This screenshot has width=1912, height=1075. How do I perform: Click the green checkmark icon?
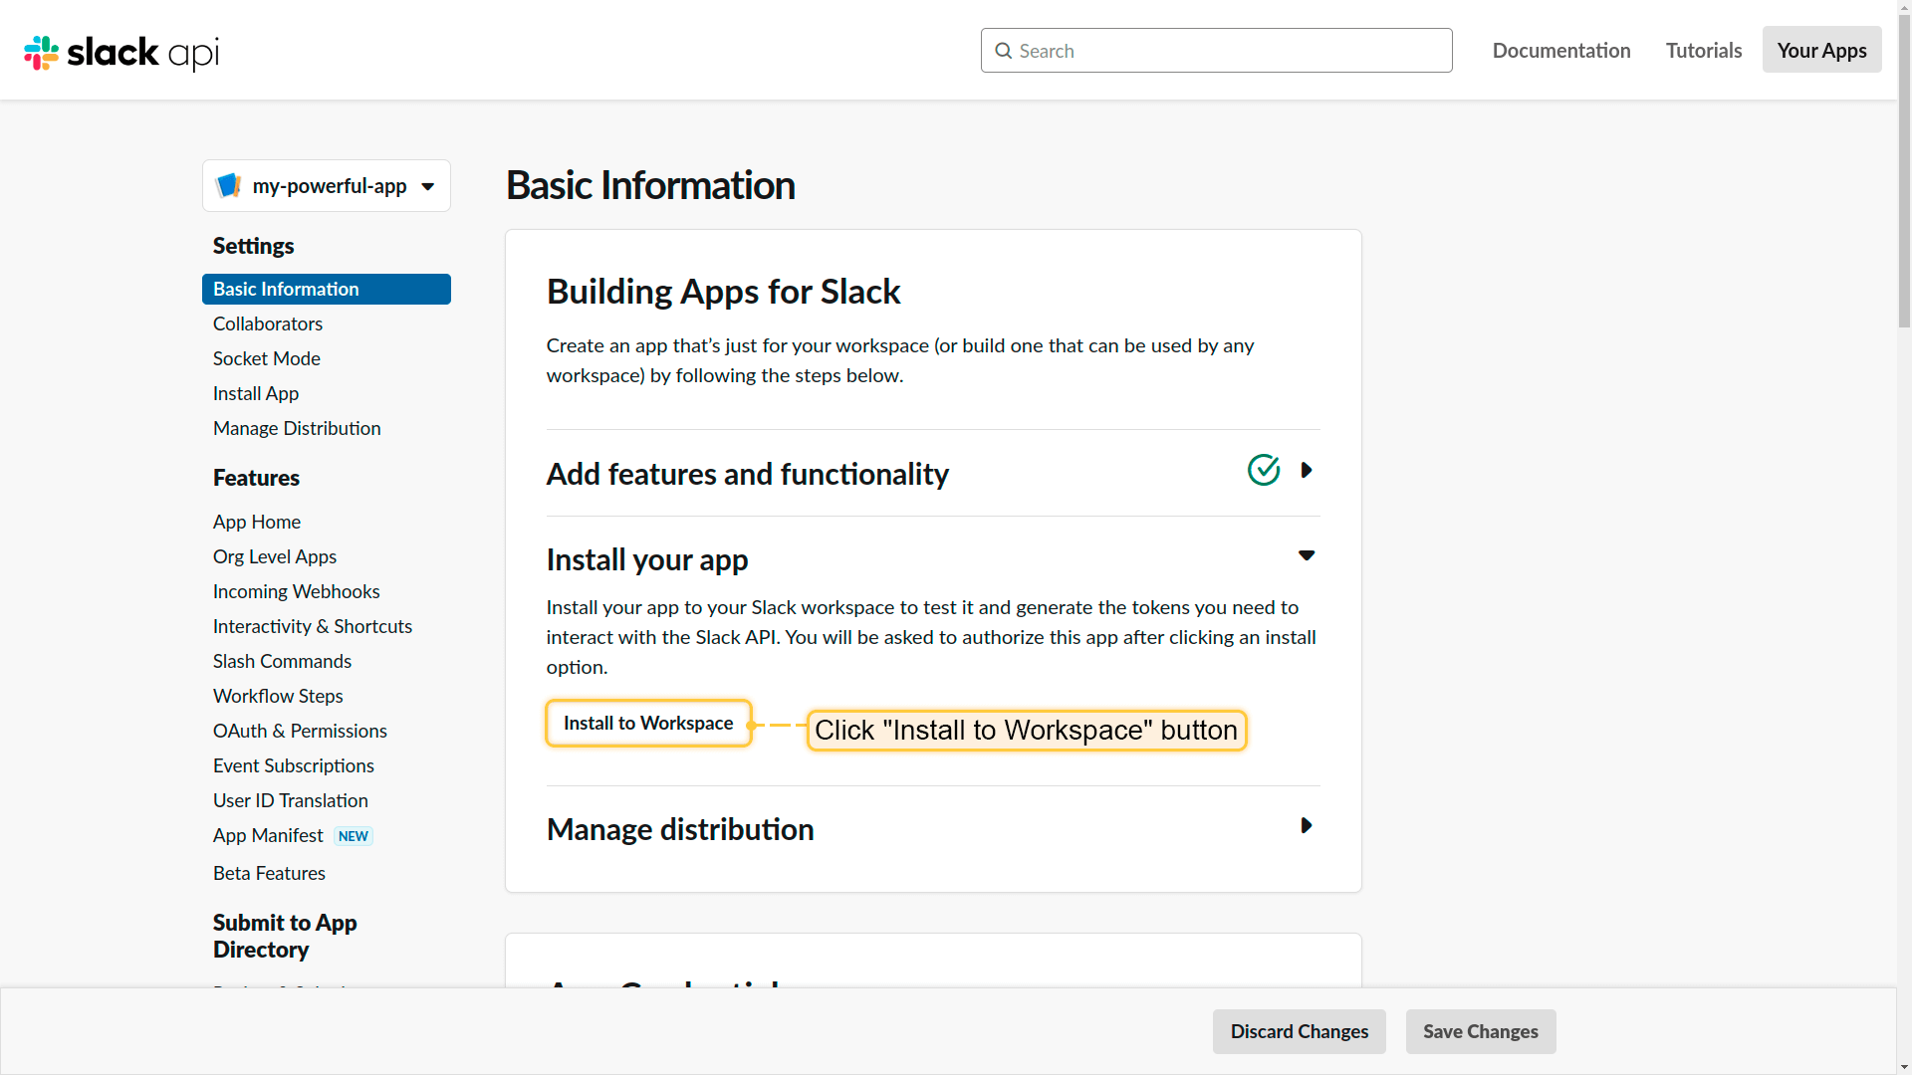pyautogui.click(x=1263, y=470)
